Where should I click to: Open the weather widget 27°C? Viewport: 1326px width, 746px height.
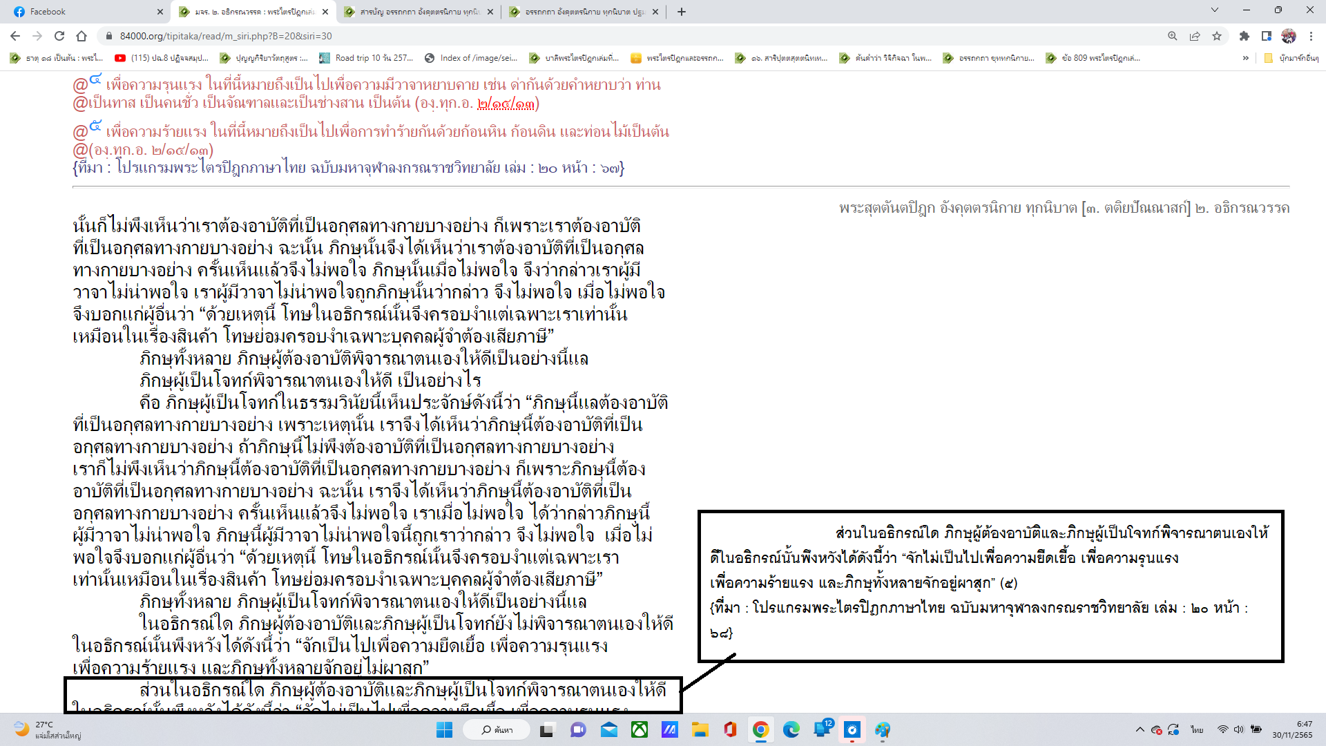coord(46,729)
